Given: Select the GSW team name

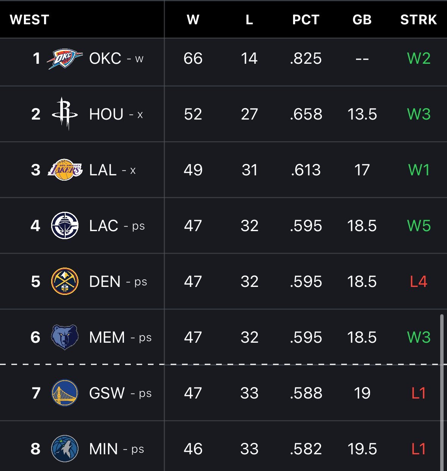Looking at the screenshot, I should click(x=107, y=393).
